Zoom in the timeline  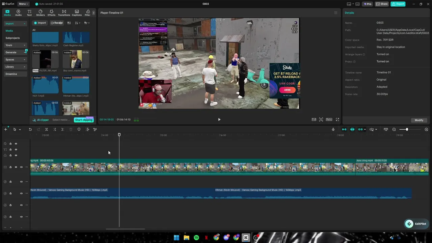tap(426, 129)
